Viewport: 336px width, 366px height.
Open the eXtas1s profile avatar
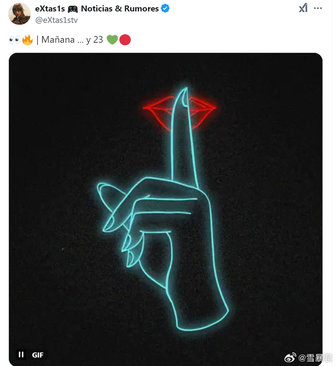coord(19,14)
